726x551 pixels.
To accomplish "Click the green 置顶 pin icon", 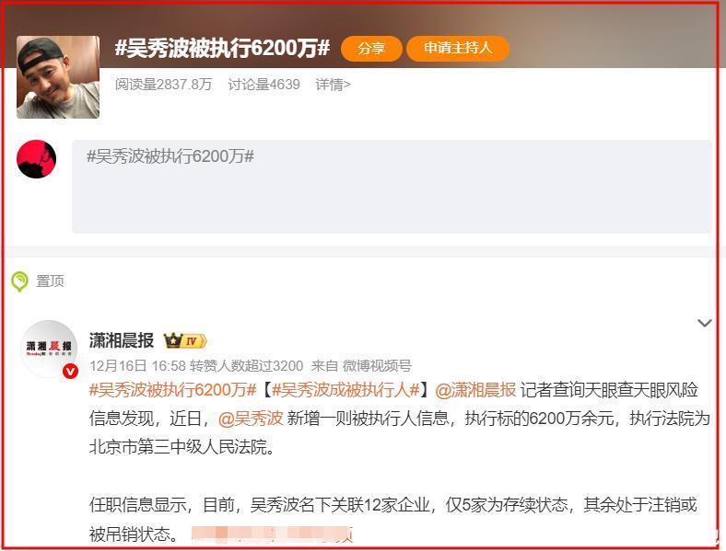I will [20, 281].
